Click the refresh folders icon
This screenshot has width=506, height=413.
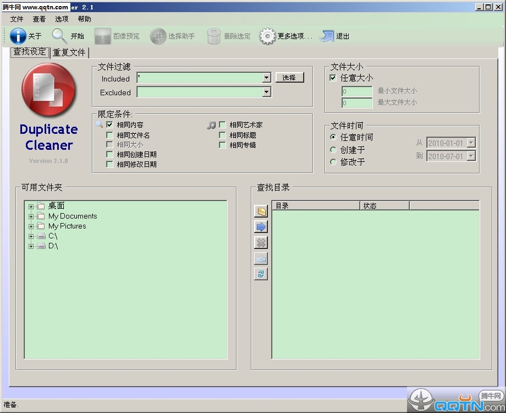(261, 274)
